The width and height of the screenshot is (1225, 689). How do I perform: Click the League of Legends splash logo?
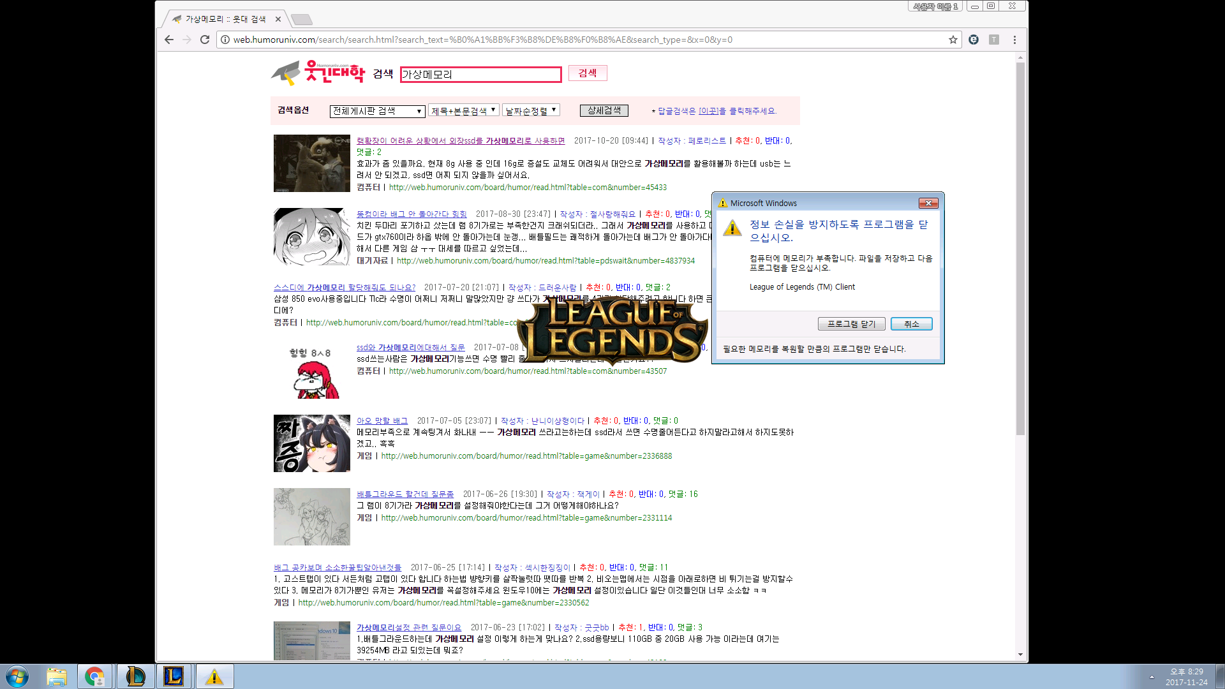point(612,330)
